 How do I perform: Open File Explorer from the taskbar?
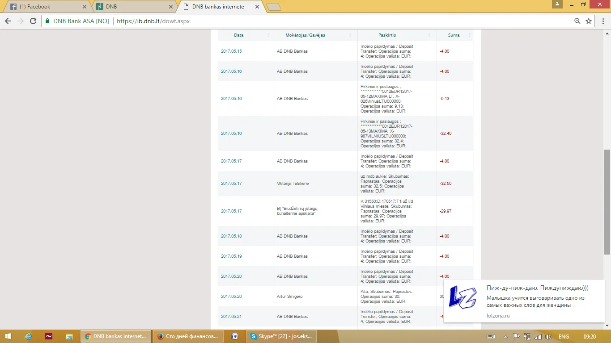pos(69,336)
